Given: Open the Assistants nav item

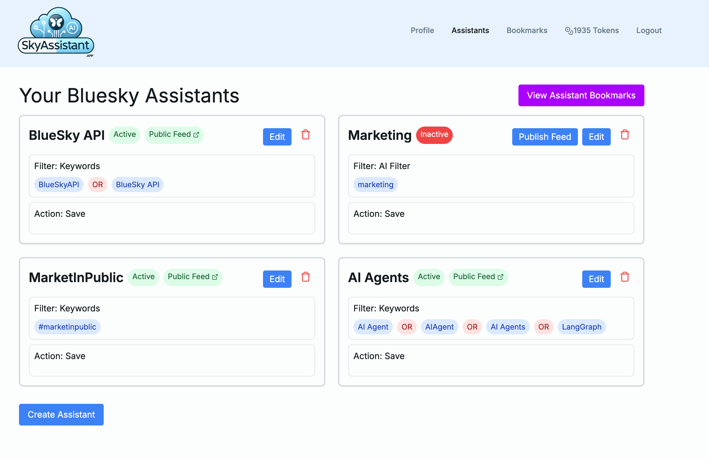Looking at the screenshot, I should pos(470,30).
